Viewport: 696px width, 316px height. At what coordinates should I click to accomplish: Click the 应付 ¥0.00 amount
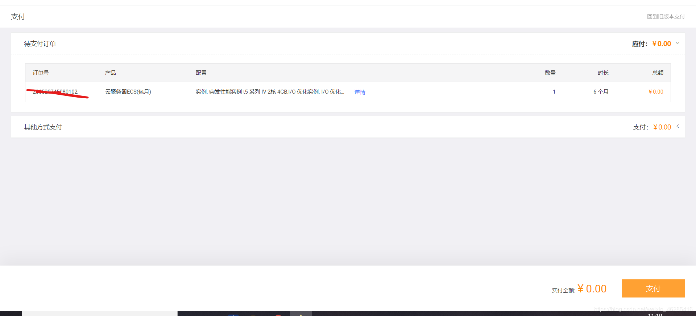point(662,44)
